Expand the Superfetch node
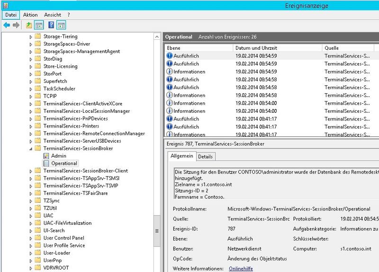 31,82
